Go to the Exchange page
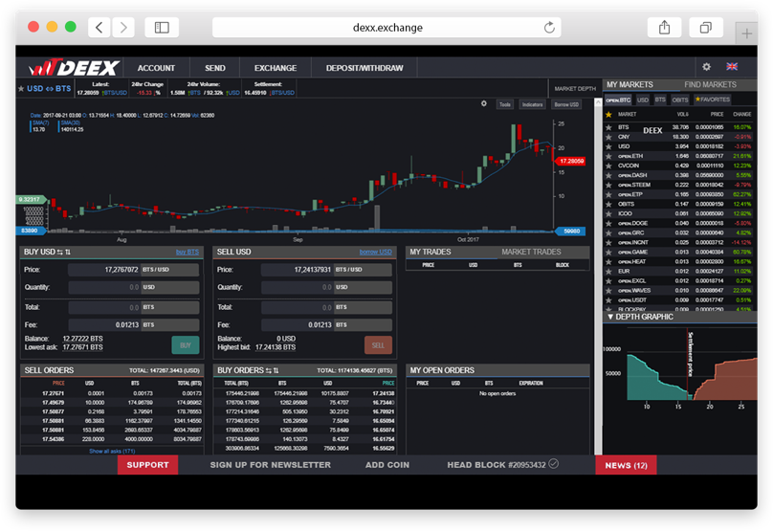The height and width of the screenshot is (531, 773). pos(276,68)
